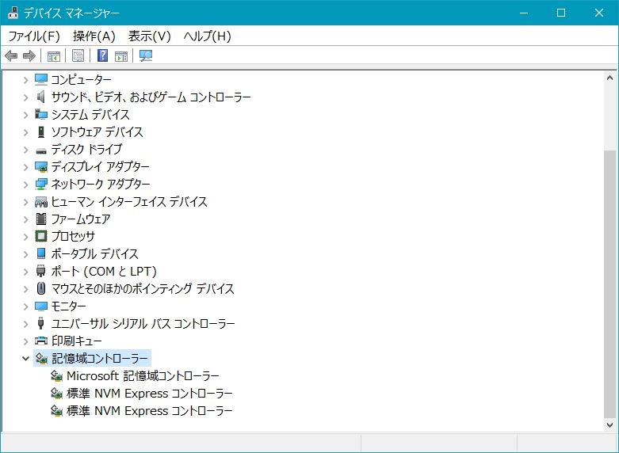Click the プロセッサ CPU icon
Screen dimensions: 619x453
(x=41, y=236)
